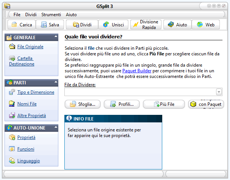Open the File da Dividere dropdown arrow
The image size is (230, 180).
[x=219, y=92]
